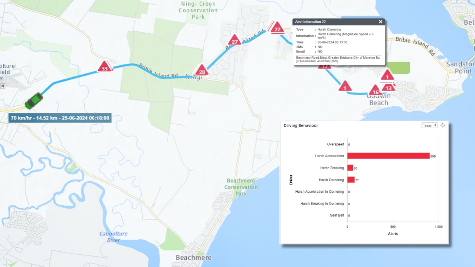Select alert marker 1 above marker 13
Viewport: 475px width, 267px height.
coord(387,76)
